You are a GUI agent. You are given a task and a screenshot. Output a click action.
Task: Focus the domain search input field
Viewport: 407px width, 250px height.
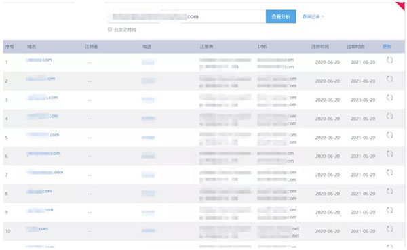pos(187,16)
